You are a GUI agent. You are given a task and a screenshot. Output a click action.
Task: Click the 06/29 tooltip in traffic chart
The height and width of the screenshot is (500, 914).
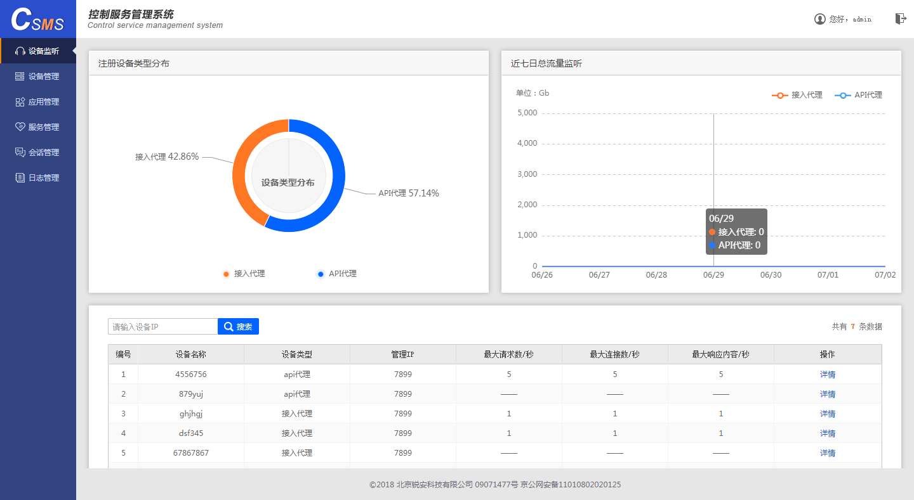(736, 232)
